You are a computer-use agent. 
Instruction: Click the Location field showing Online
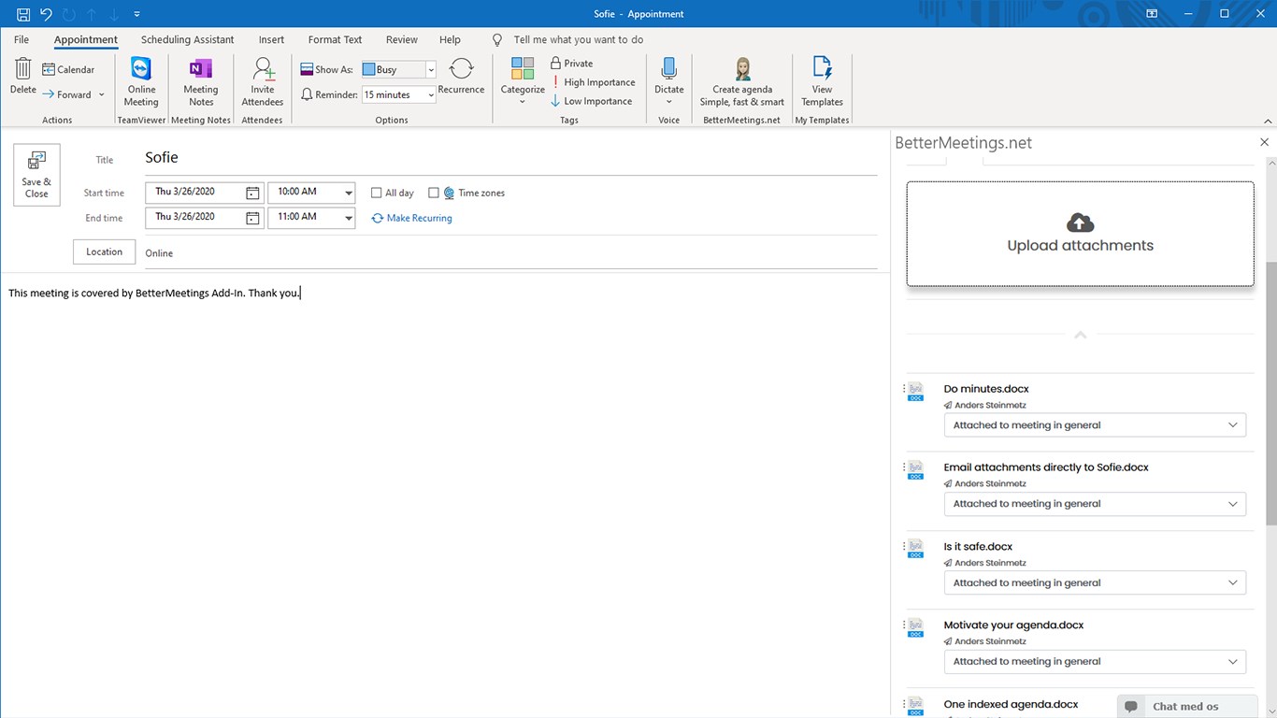point(510,253)
